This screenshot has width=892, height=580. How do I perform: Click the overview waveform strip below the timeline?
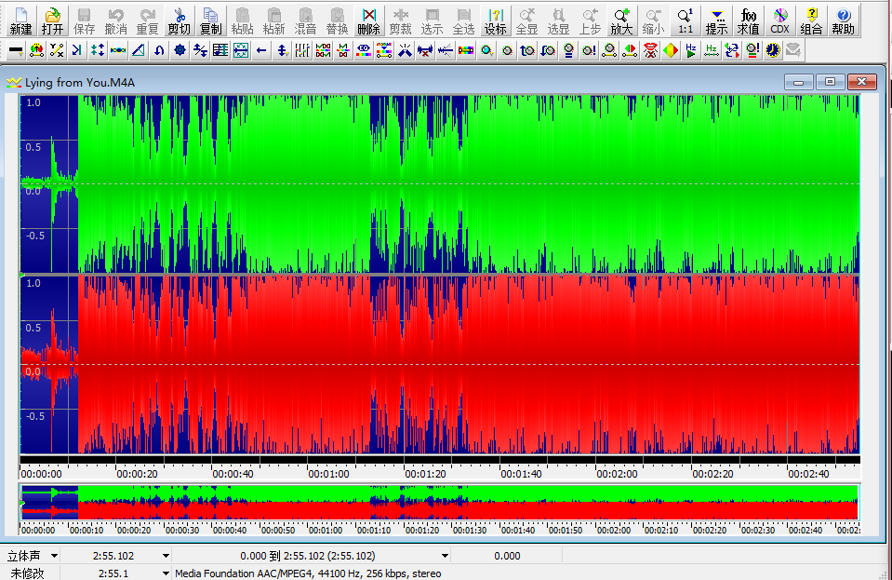[x=437, y=502]
